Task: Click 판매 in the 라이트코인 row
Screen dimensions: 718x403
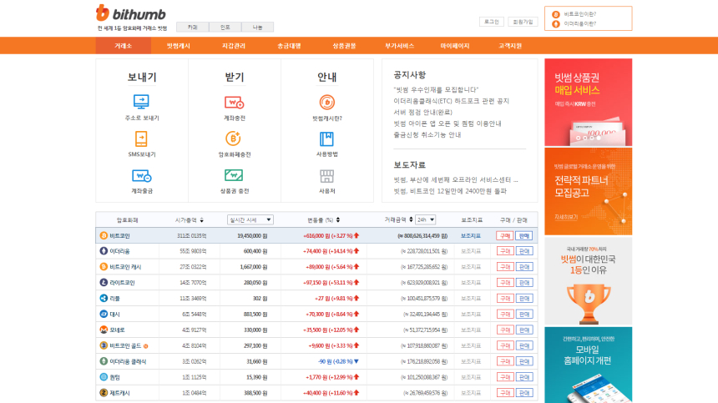Action: (x=523, y=283)
